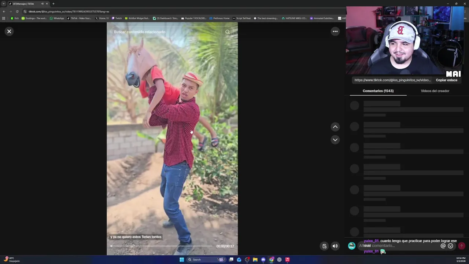The image size is (469, 264).
Task: Focus the 'Buscar contenido relacionado' search field
Action: tap(167, 32)
